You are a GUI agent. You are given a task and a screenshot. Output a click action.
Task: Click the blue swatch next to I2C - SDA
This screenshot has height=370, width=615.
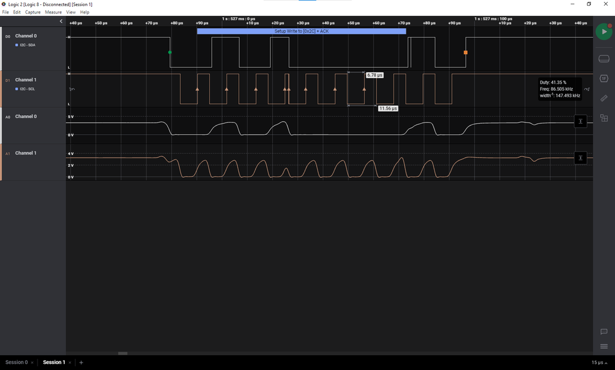17,45
